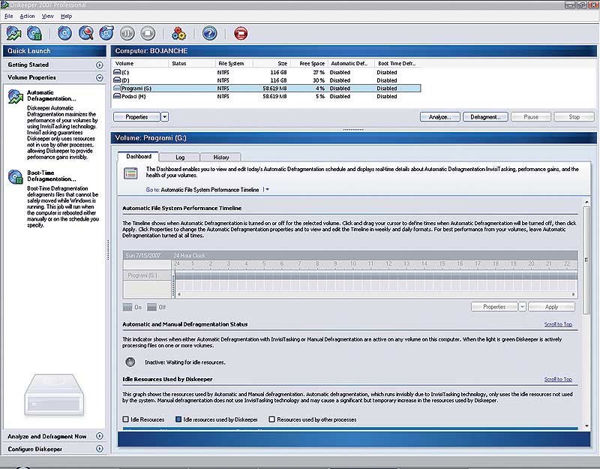Click the disc with swirl arrow toolbar icon
This screenshot has width=600, height=469.
point(106,33)
